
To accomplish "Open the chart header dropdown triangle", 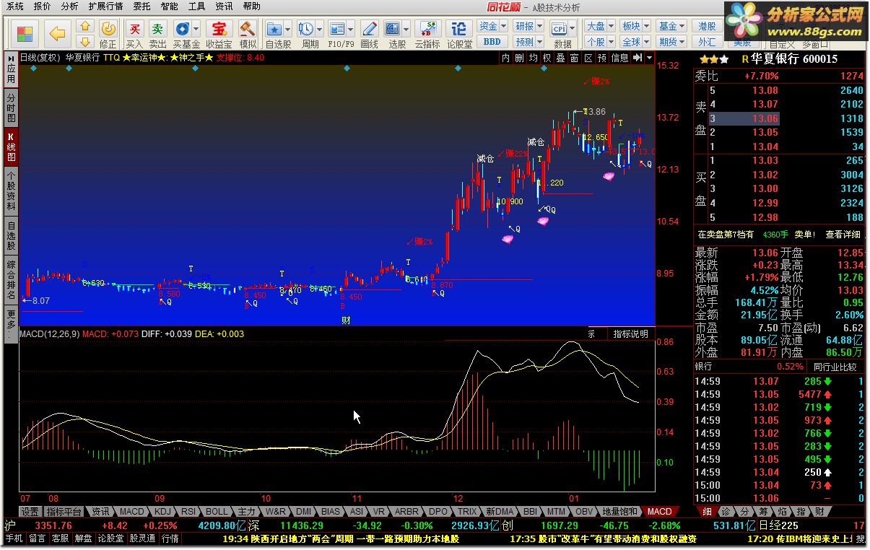I will pos(650,58).
